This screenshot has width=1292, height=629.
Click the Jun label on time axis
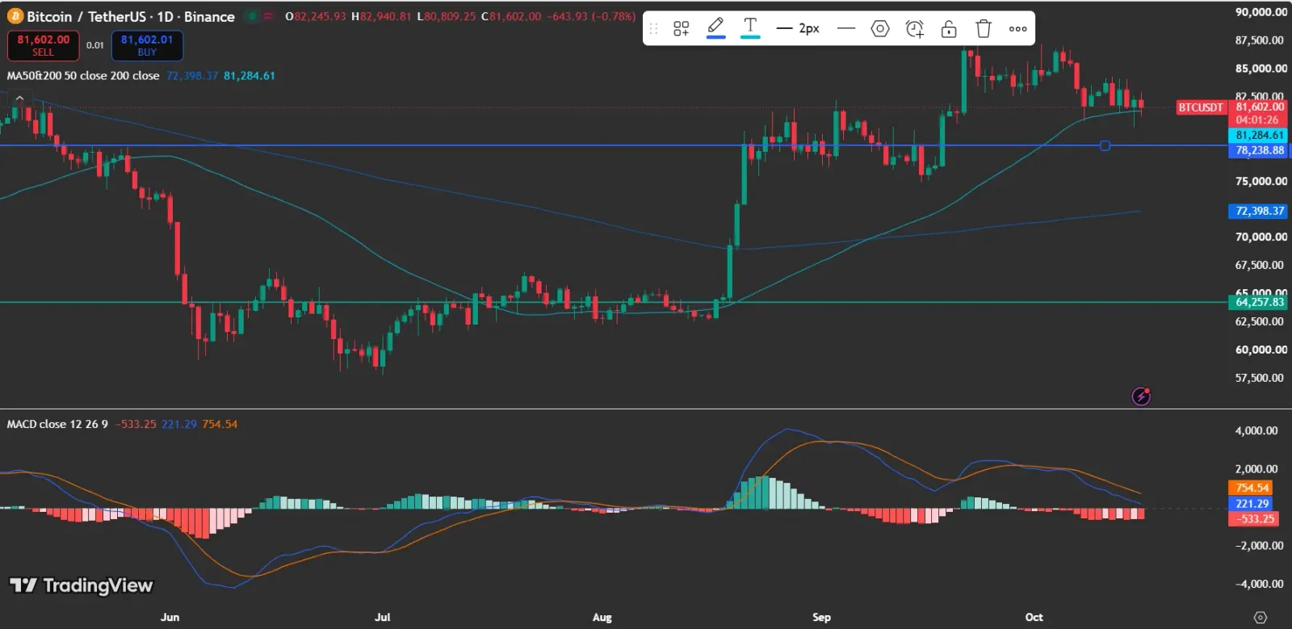[x=170, y=617]
